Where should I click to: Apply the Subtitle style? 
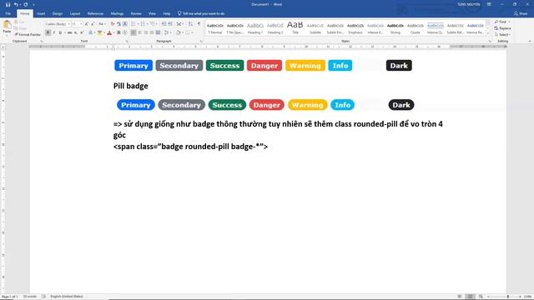[x=315, y=28]
